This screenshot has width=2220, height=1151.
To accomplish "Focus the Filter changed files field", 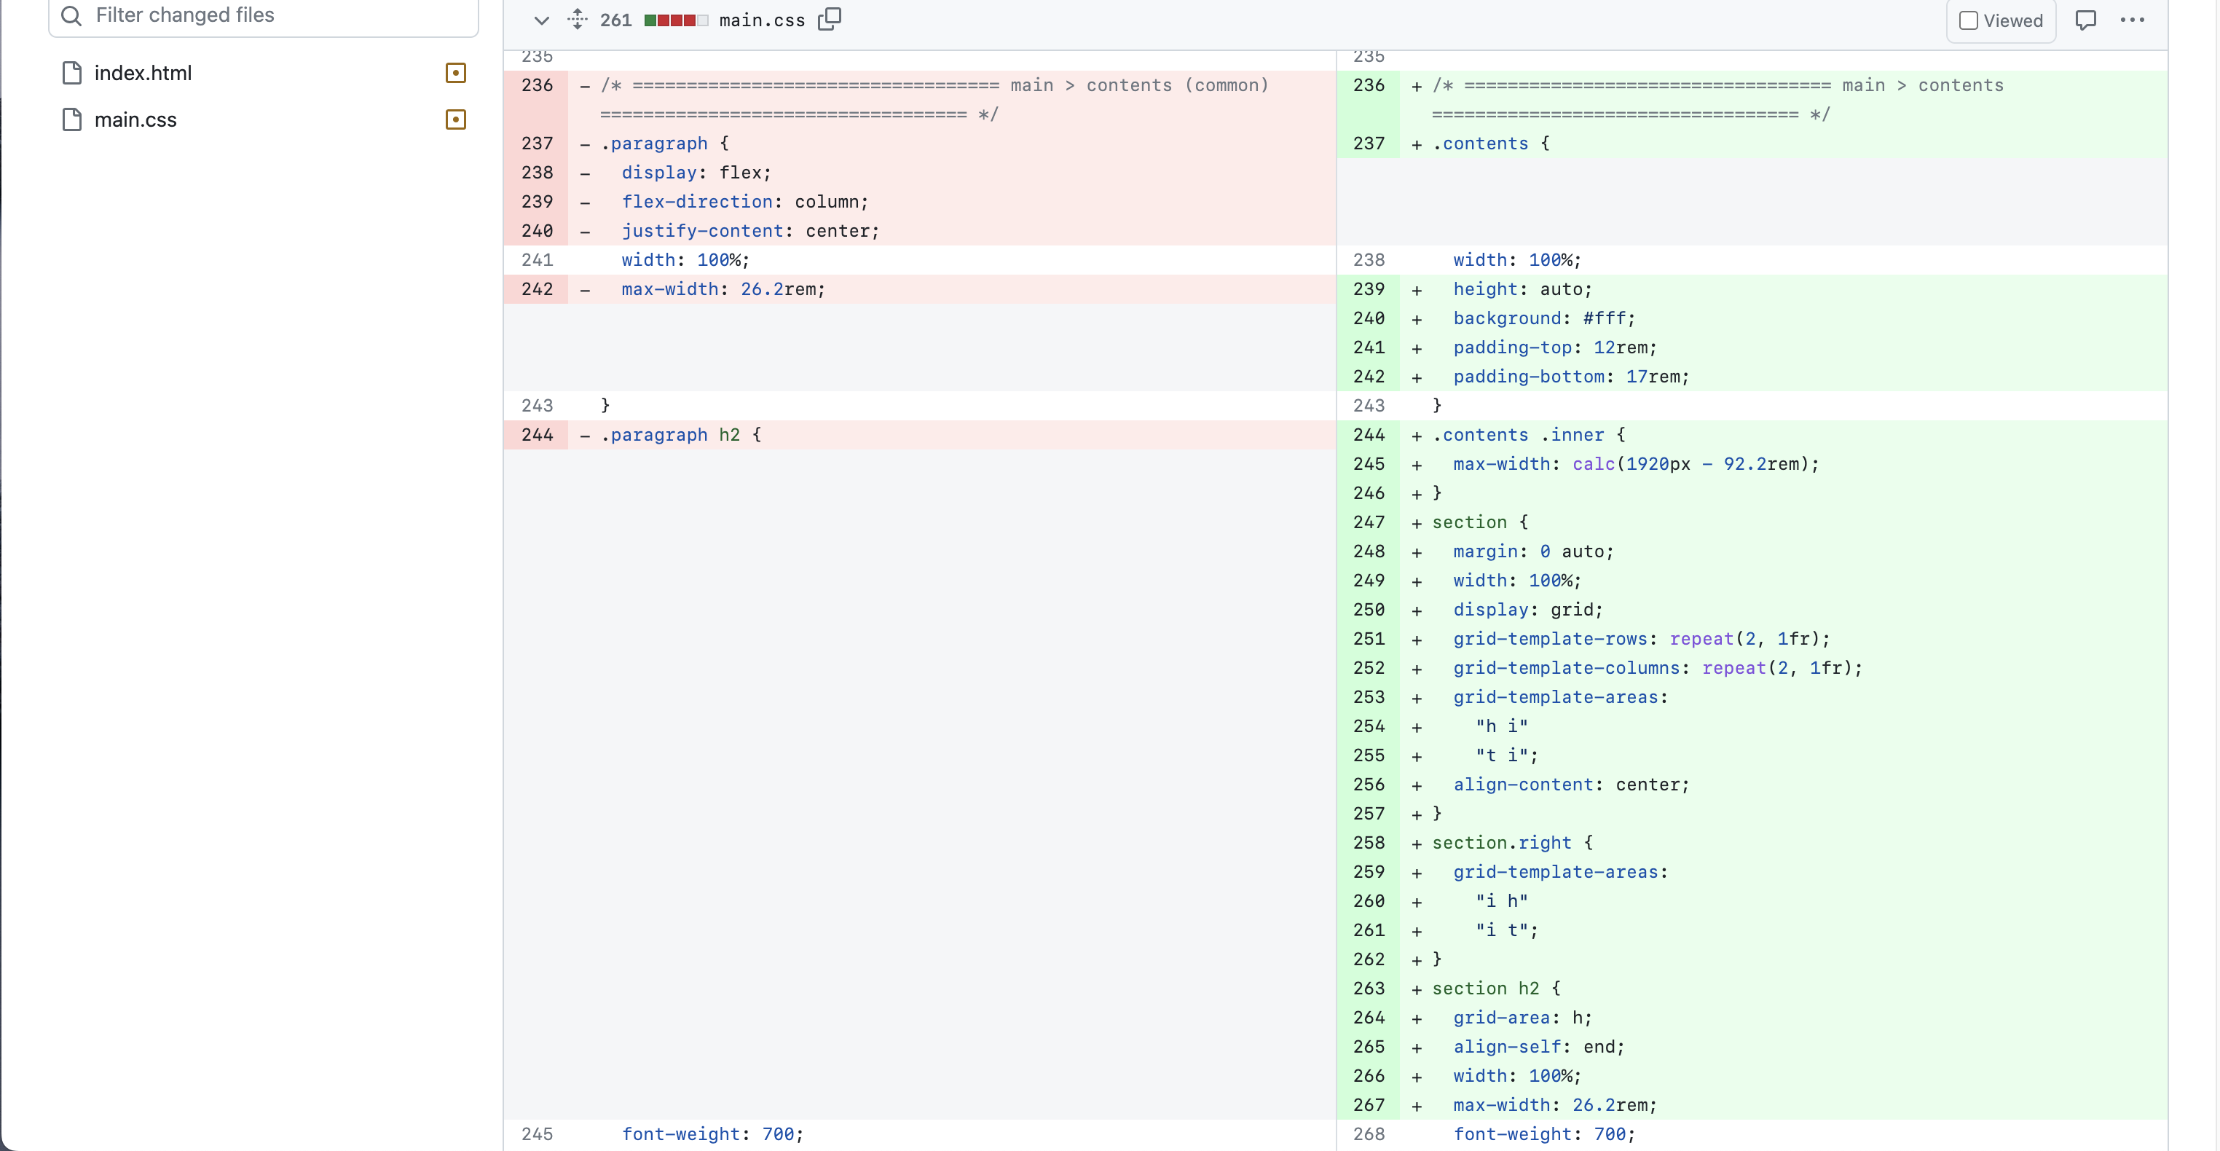I will click(276, 15).
